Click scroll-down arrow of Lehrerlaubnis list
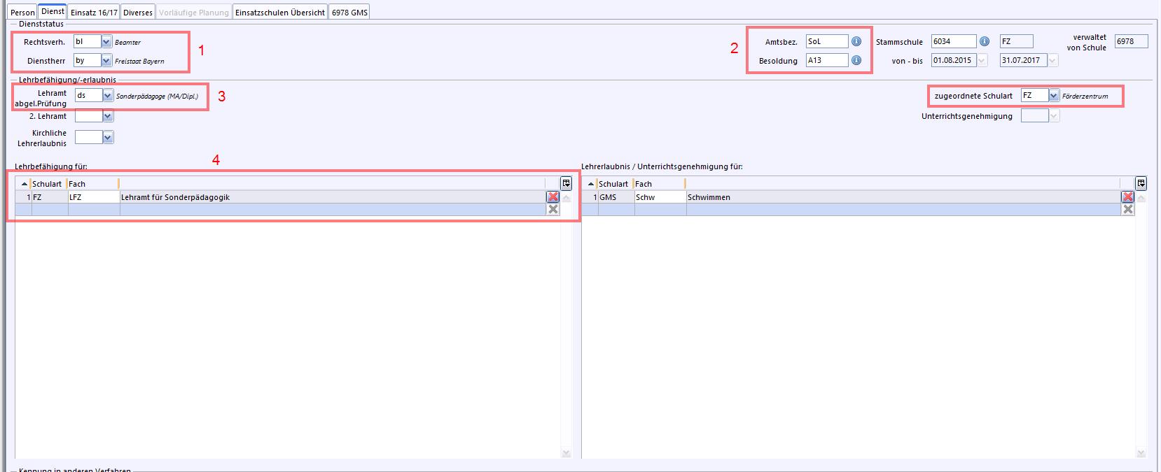This screenshot has height=472, width=1161. (x=1141, y=453)
